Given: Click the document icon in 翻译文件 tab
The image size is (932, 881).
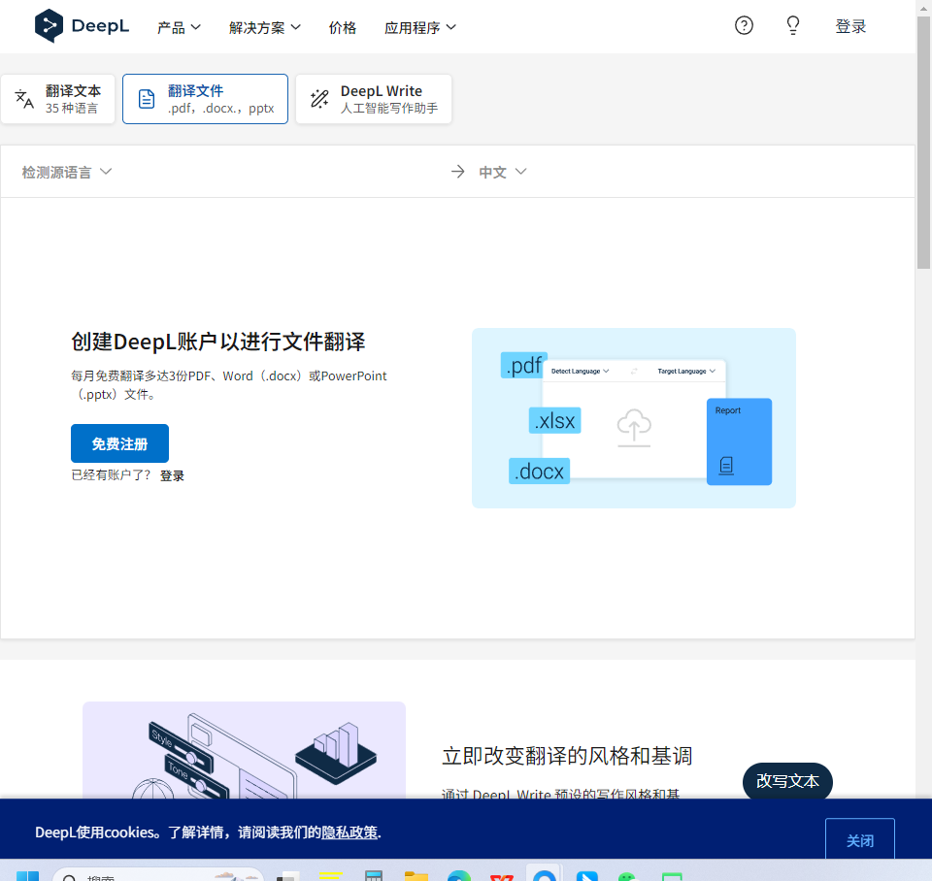Looking at the screenshot, I should point(147,99).
